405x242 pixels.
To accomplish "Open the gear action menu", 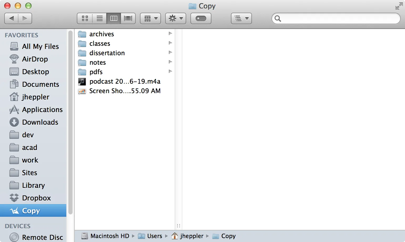I will pos(176,18).
